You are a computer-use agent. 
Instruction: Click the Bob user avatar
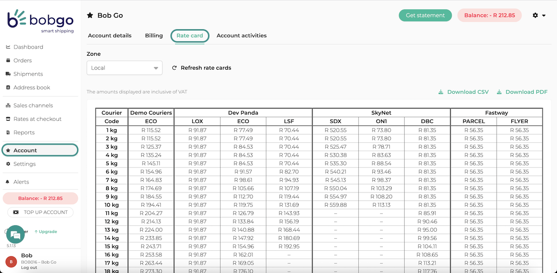click(11, 261)
